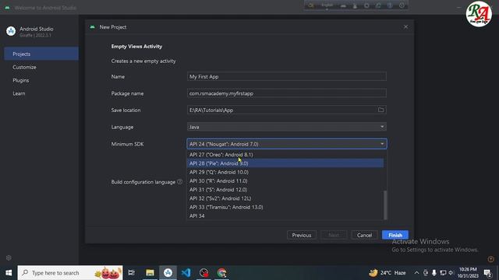Browse for save location folder icon
The width and height of the screenshot is (499, 280).
pyautogui.click(x=381, y=110)
